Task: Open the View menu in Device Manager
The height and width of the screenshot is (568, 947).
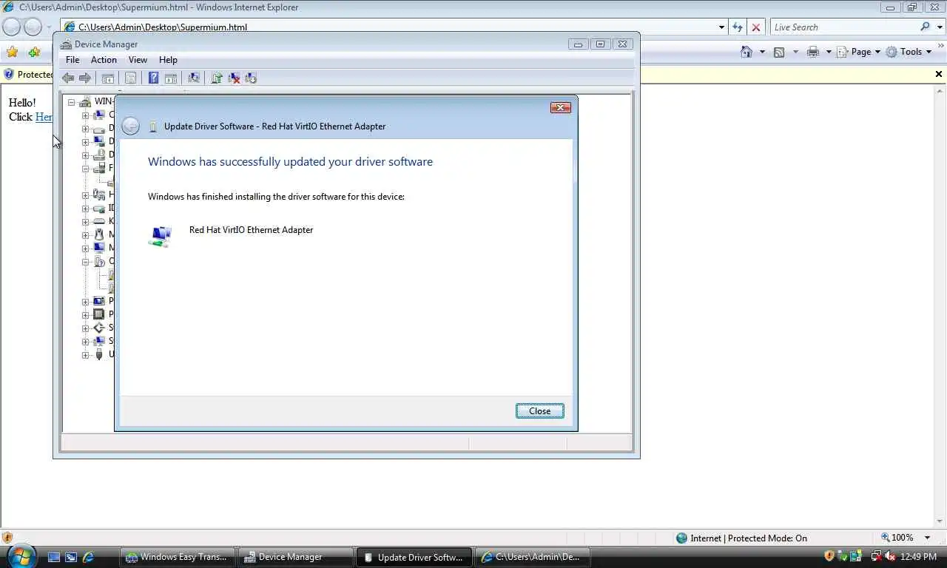Action: point(138,60)
